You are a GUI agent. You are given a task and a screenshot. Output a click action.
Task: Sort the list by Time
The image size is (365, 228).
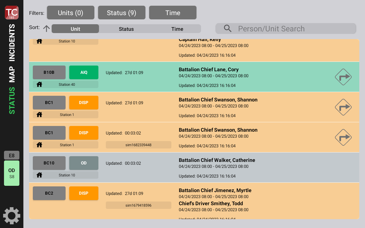coord(177,29)
